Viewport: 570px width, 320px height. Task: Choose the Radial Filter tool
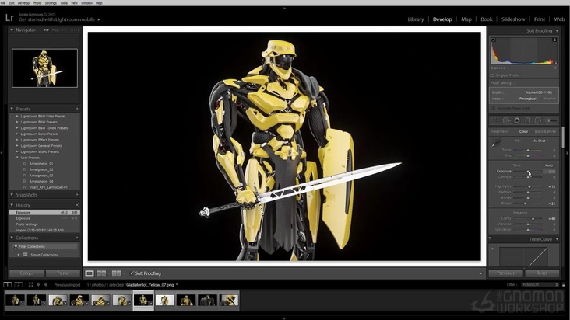pyautogui.click(x=537, y=120)
